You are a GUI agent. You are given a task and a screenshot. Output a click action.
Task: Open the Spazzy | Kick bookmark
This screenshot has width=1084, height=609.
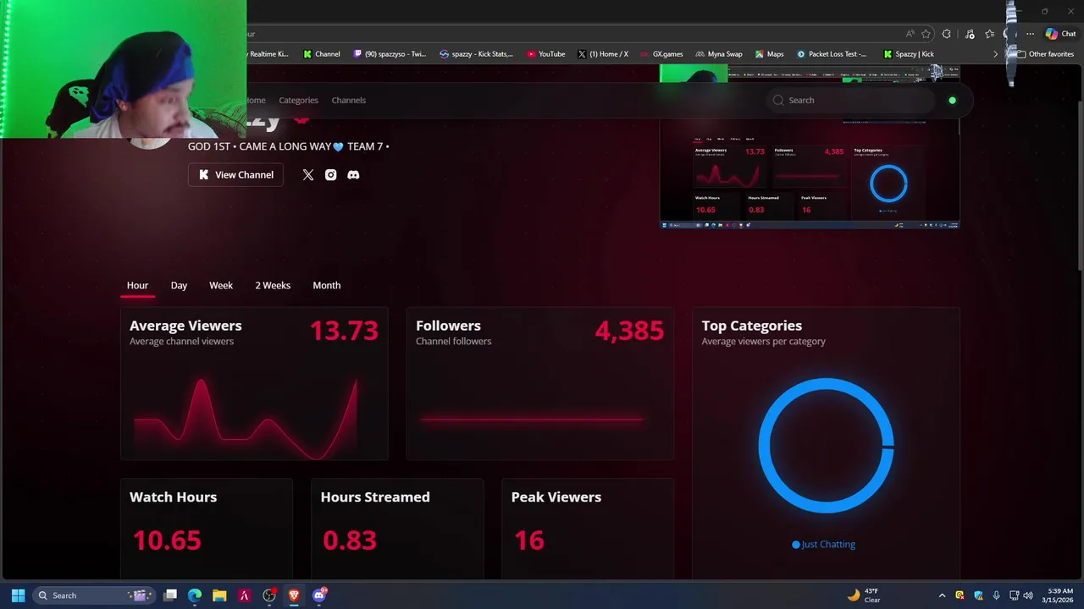coord(909,54)
